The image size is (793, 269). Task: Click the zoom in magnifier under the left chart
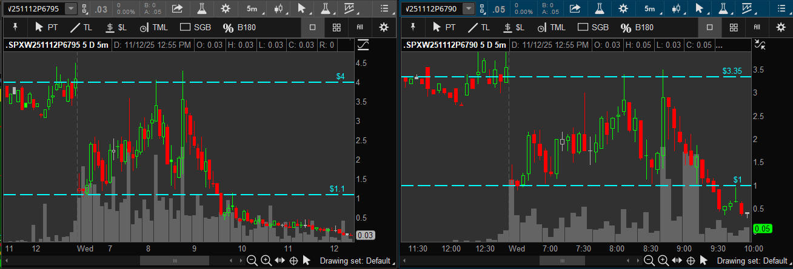point(266,261)
